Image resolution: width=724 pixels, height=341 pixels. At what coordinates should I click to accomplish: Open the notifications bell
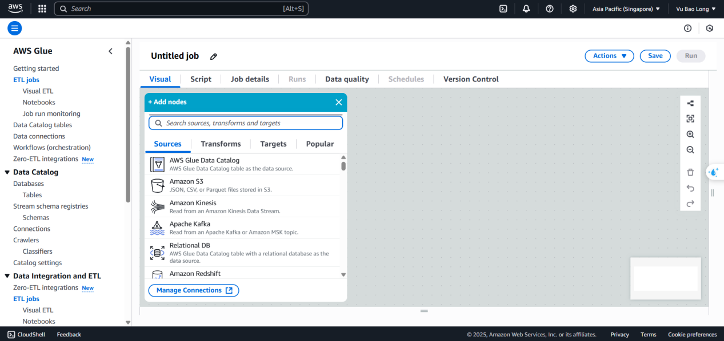[526, 9]
